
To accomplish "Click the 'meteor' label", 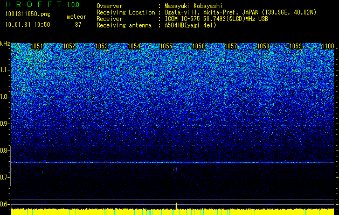I will (x=77, y=17).
